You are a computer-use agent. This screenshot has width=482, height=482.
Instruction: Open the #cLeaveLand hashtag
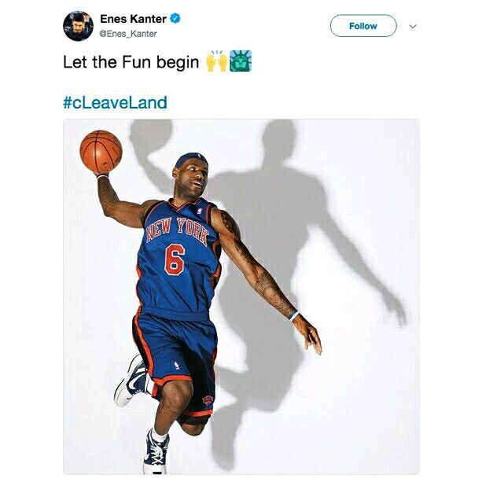point(115,102)
